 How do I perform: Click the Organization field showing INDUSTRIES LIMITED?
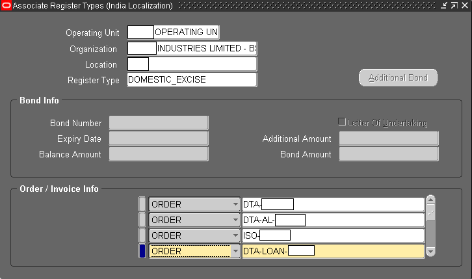[192, 49]
